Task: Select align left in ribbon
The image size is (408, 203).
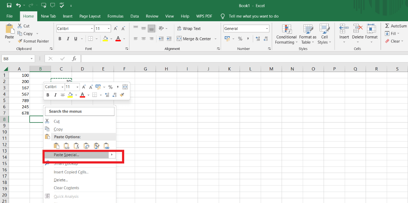Action: (136, 39)
